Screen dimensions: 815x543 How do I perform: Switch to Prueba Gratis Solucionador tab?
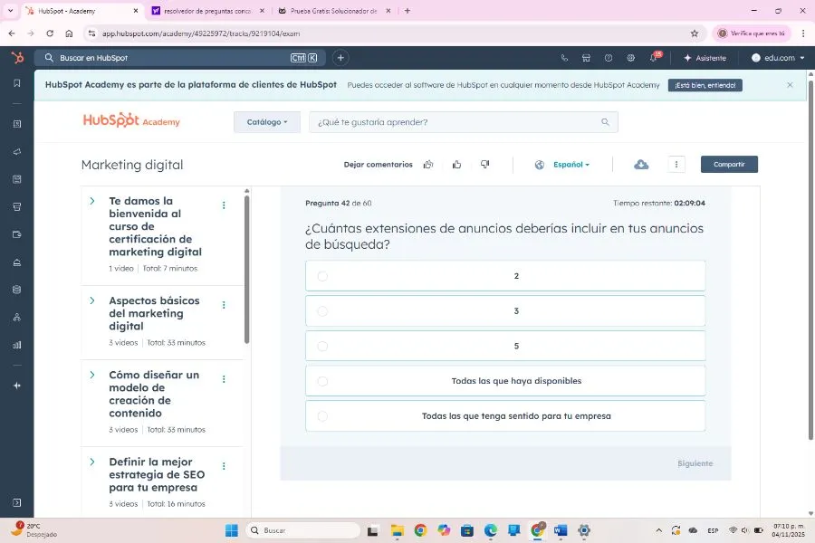334,10
